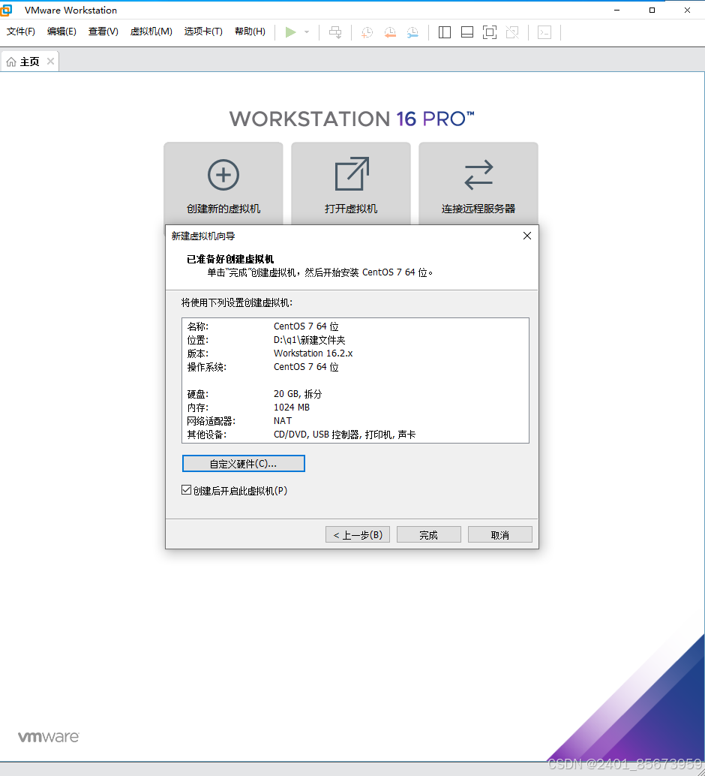The width and height of the screenshot is (705, 776).
Task: Click the vmware logo at bottom left
Action: coord(49,737)
